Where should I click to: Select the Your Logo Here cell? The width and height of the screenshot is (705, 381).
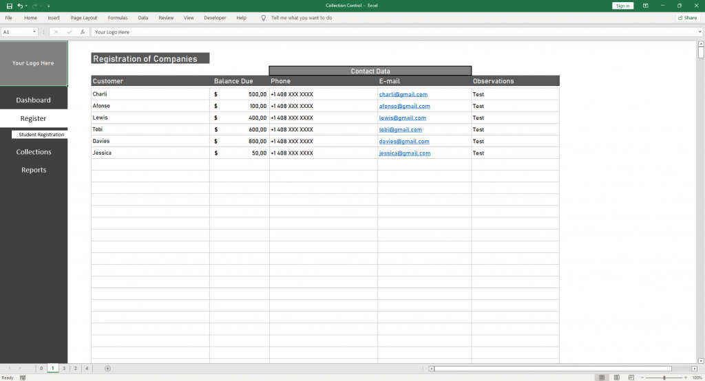(34, 63)
